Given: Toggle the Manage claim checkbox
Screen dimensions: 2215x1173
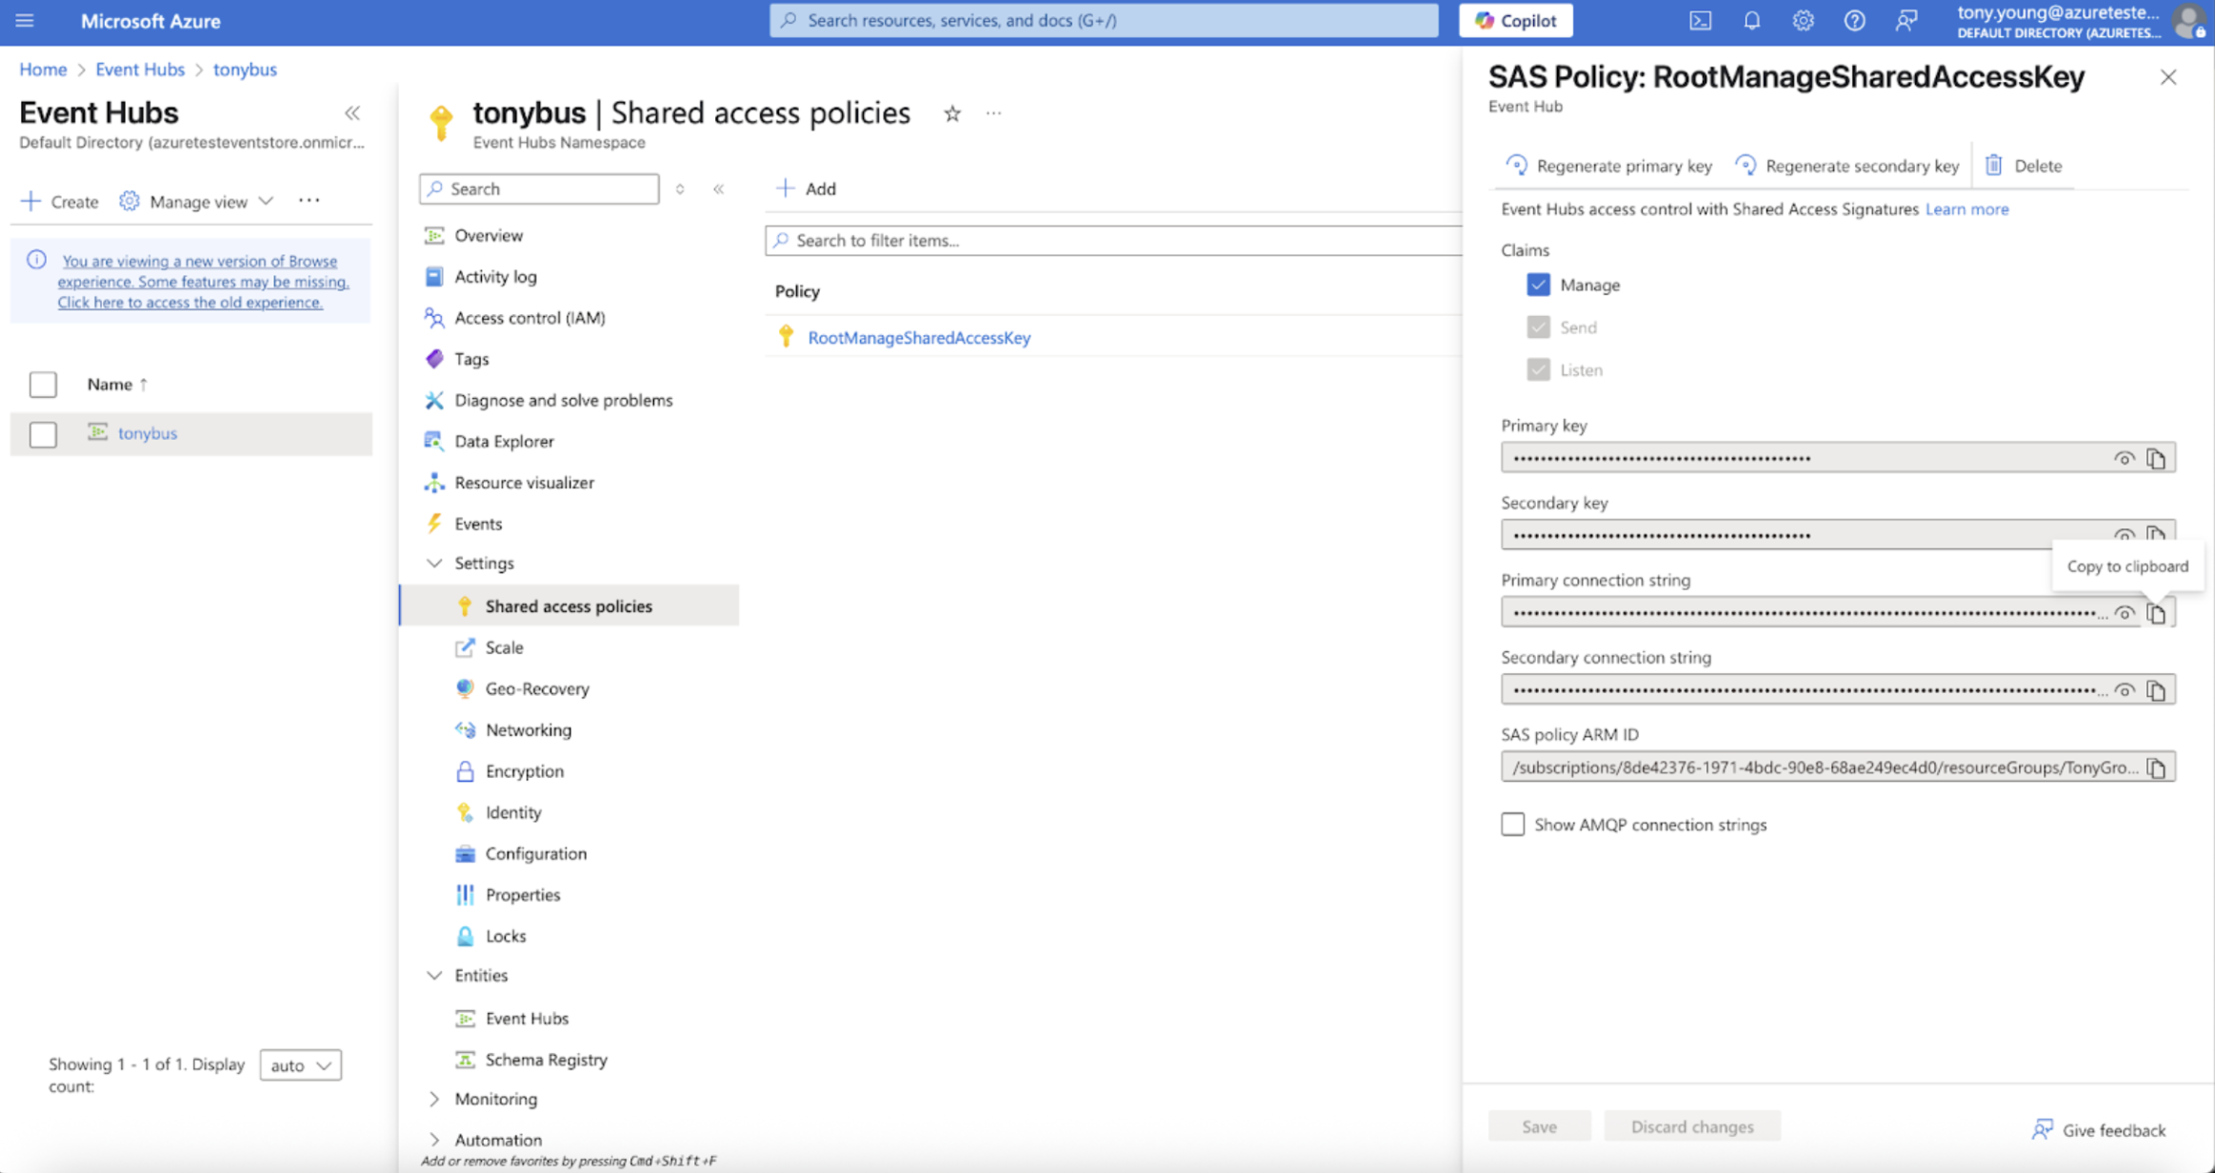Looking at the screenshot, I should pyautogui.click(x=1538, y=285).
